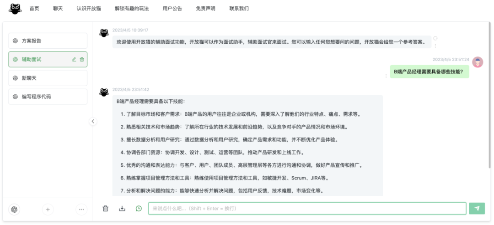
Task: Click the green clock history icon
Action: point(139,208)
